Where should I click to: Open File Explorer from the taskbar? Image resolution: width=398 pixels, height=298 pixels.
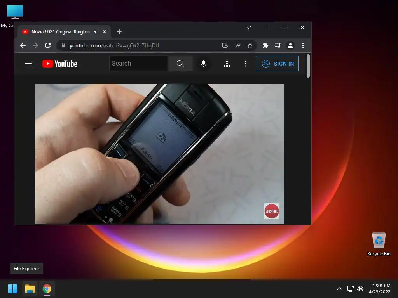(30, 289)
